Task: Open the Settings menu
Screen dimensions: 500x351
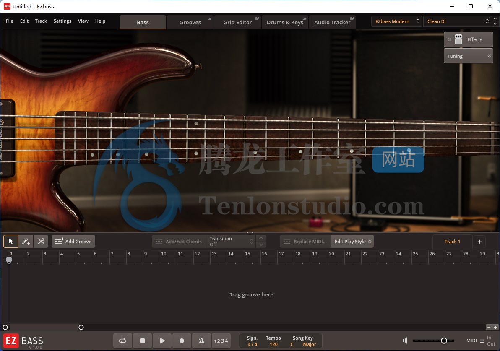Action: click(62, 21)
